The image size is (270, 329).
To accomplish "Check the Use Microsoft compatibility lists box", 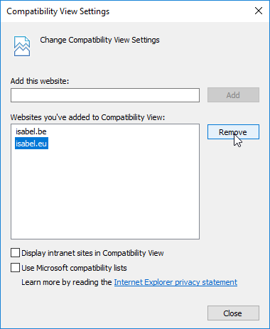I will point(15,268).
